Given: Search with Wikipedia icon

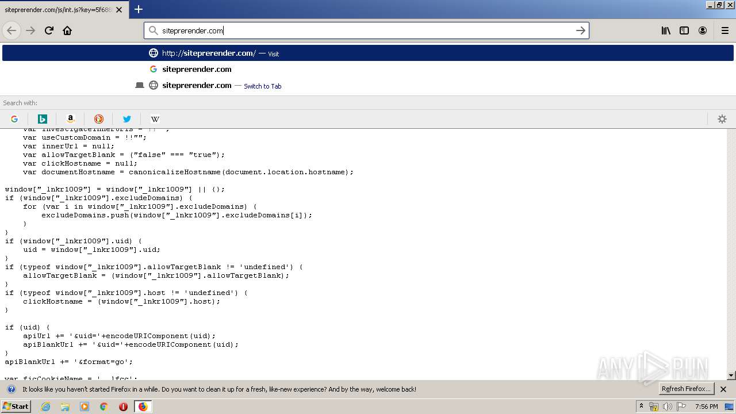Looking at the screenshot, I should [155, 119].
